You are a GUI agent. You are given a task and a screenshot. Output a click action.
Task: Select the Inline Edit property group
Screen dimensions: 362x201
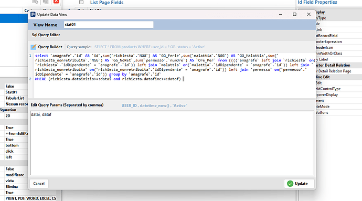click(x=323, y=77)
